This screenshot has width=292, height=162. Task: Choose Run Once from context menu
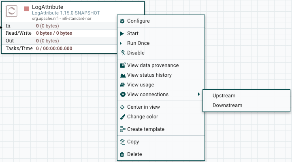coord(138,43)
